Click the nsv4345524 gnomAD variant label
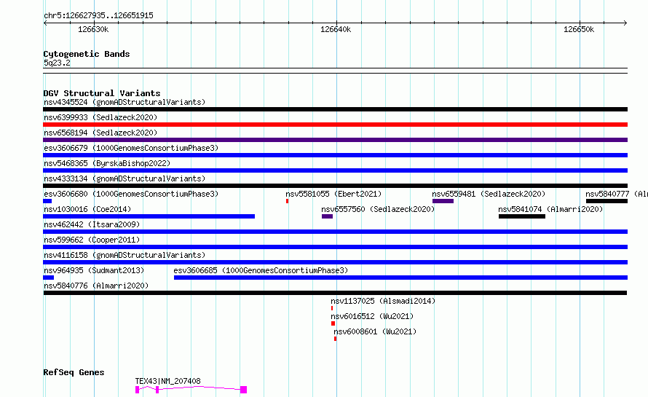 click(125, 102)
